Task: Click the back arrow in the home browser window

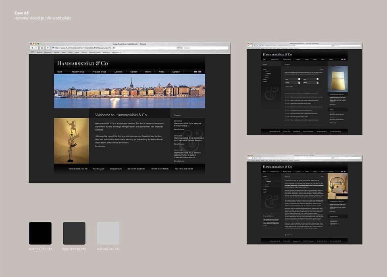Action: (x=32, y=48)
